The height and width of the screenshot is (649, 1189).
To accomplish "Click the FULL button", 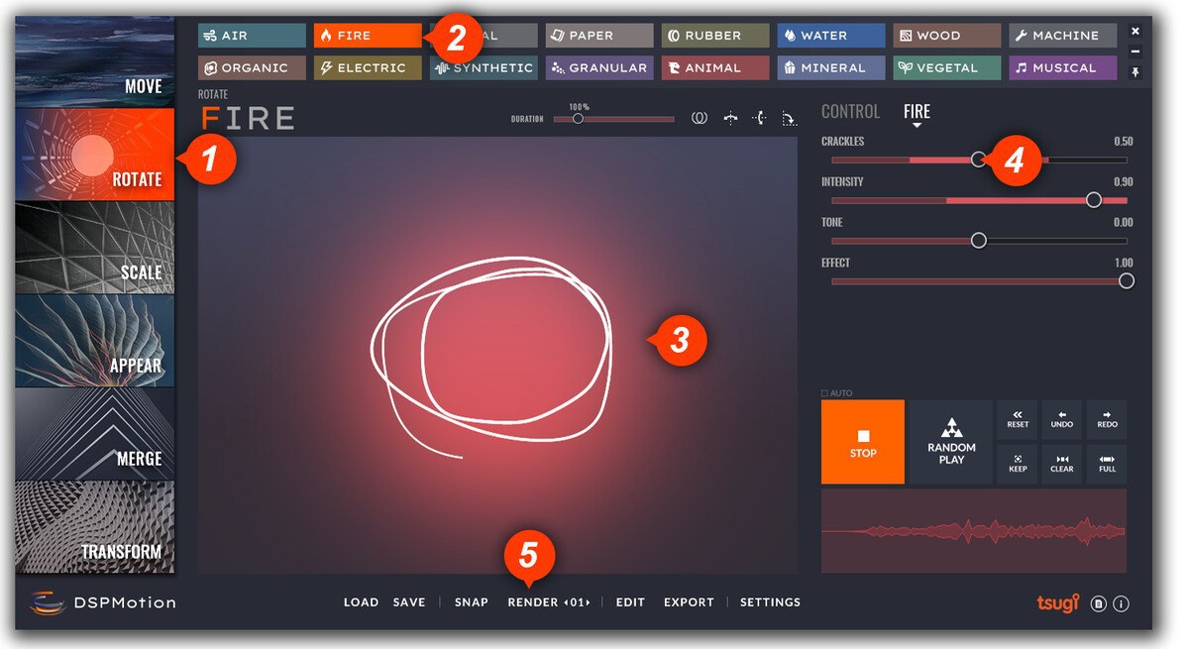I will pyautogui.click(x=1107, y=465).
